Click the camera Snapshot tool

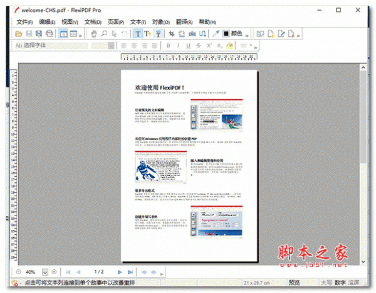[x=192, y=34]
